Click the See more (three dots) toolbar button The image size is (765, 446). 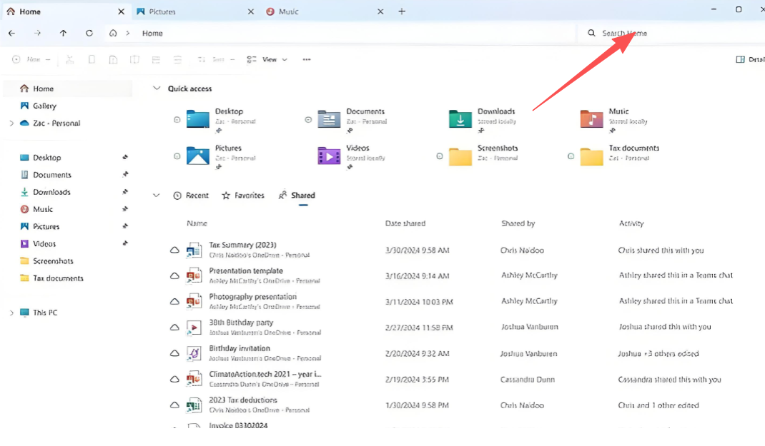tap(307, 60)
